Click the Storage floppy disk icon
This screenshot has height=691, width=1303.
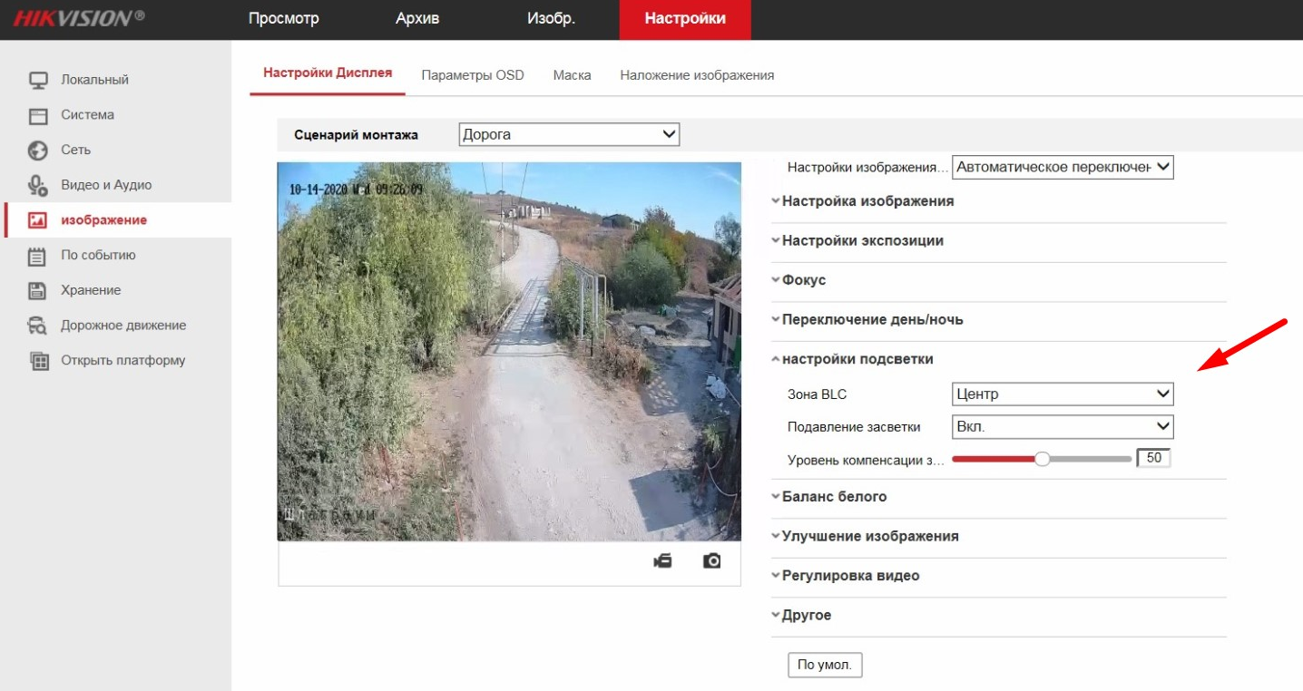pos(38,291)
